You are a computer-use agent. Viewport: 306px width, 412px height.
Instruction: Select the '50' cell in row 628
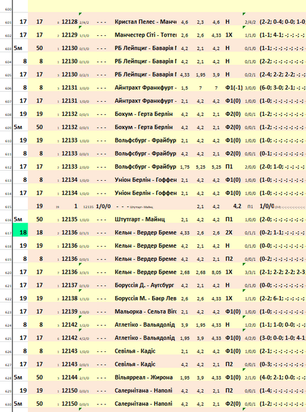tap(39, 377)
